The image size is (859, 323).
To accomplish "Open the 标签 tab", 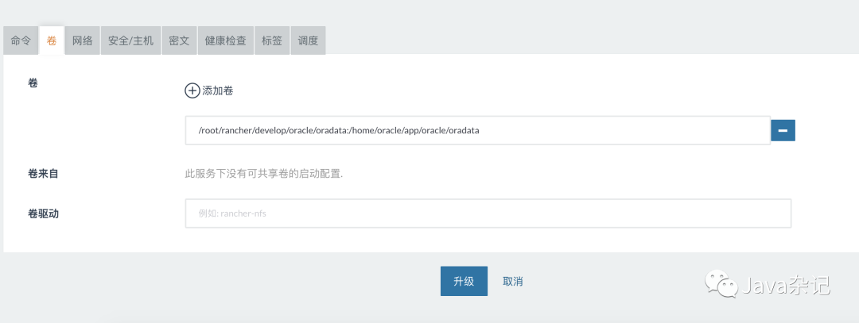I will [272, 40].
